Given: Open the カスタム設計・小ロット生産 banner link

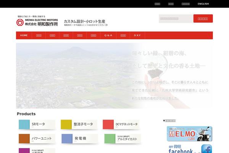Looking at the screenshot, I should click(86, 23).
